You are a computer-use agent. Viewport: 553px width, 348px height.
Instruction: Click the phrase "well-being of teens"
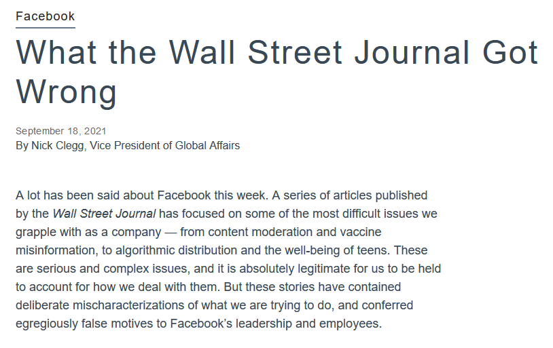(x=337, y=250)
